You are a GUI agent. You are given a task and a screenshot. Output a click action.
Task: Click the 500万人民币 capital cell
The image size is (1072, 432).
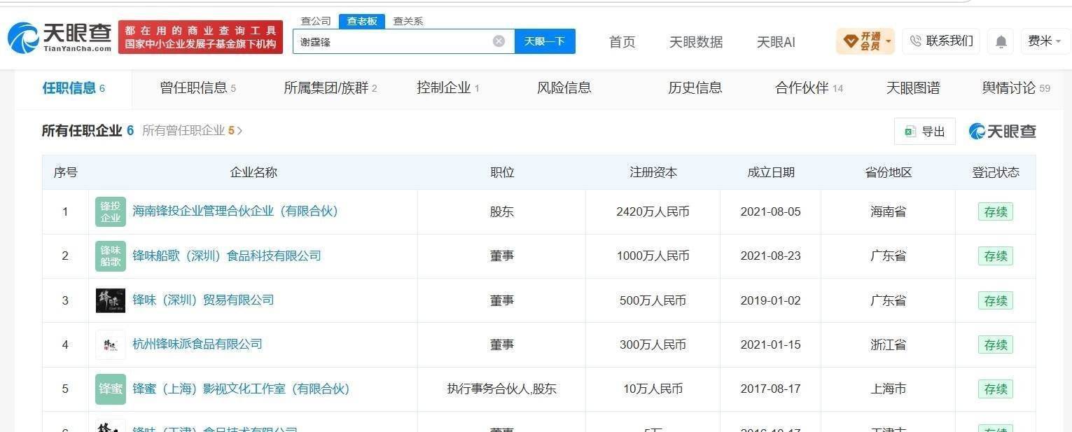653,300
